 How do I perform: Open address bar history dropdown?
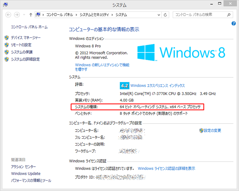159,15
